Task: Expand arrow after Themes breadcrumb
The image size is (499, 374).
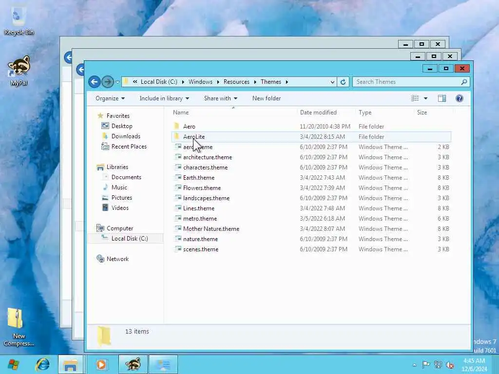Action: pos(287,82)
